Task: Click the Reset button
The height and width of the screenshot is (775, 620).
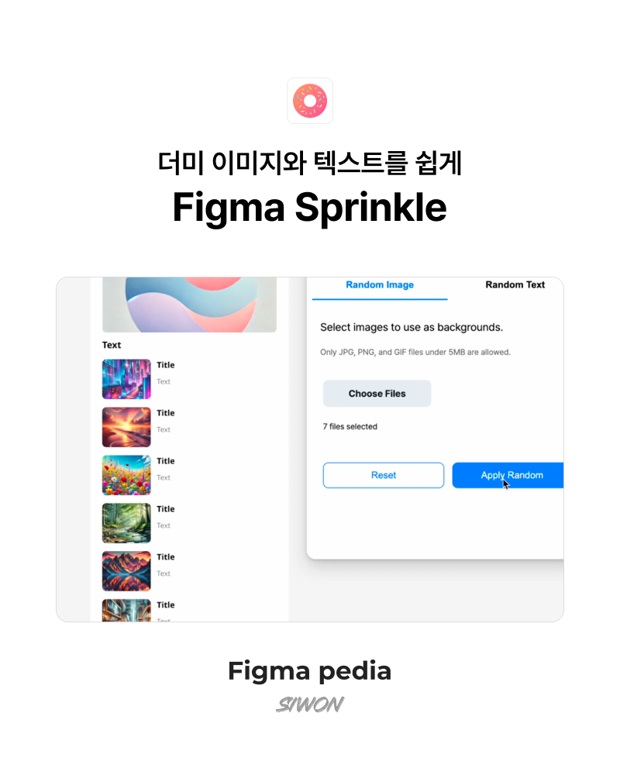Action: tap(383, 475)
